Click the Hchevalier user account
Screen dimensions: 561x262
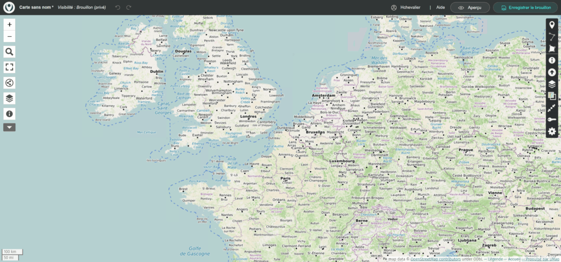(406, 7)
